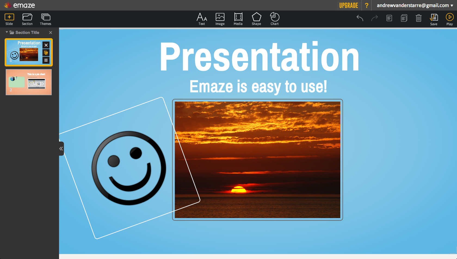The width and height of the screenshot is (457, 259).
Task: Insert a Text element
Action: pos(202,19)
